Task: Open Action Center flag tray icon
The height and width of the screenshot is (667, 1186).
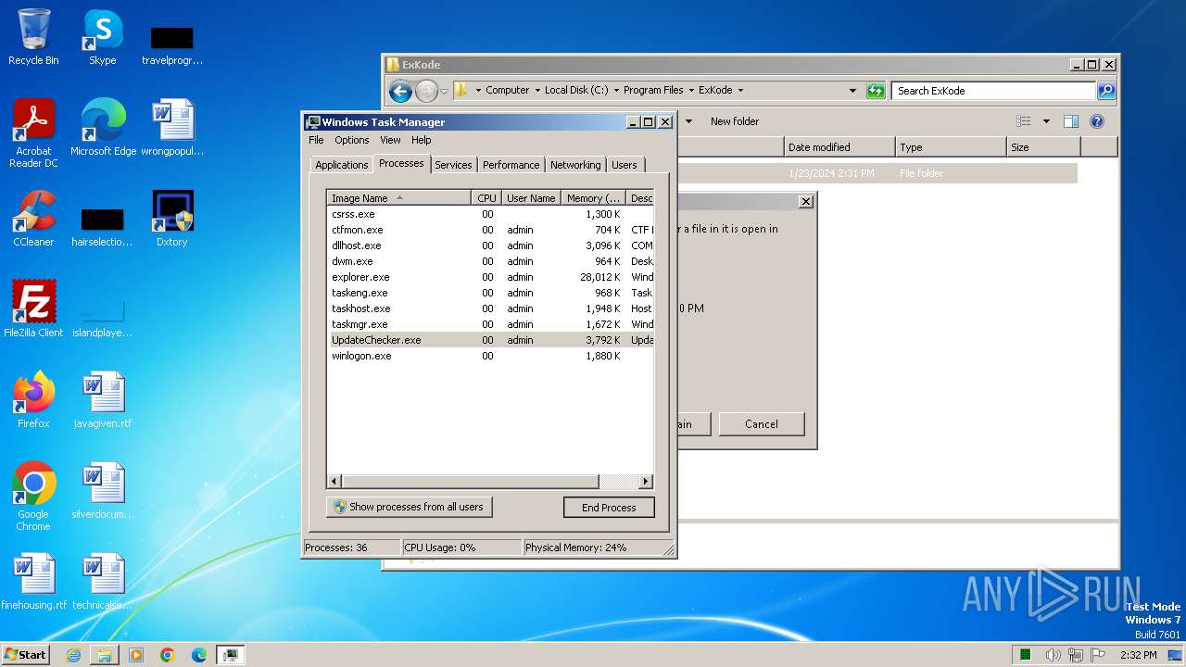Action: 1099,655
